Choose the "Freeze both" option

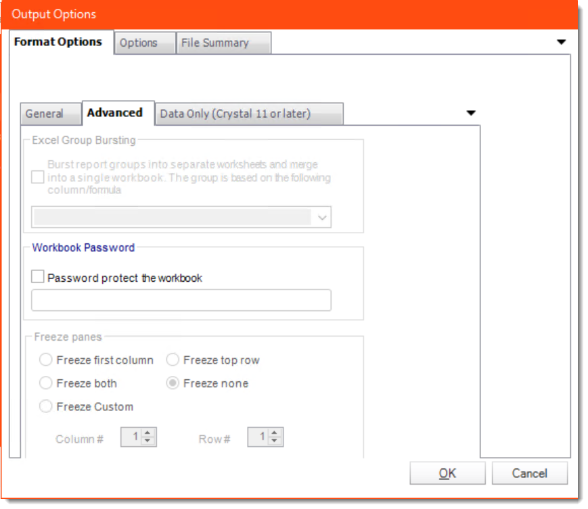pos(45,383)
